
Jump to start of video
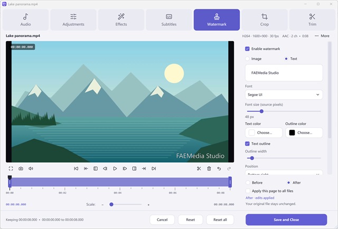[x=76, y=168]
